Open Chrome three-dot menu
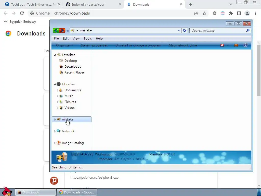Viewport: 261px width, 196px height. (255, 13)
